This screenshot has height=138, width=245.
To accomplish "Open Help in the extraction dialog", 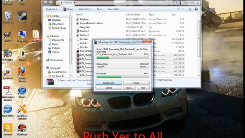I will point(143,88).
